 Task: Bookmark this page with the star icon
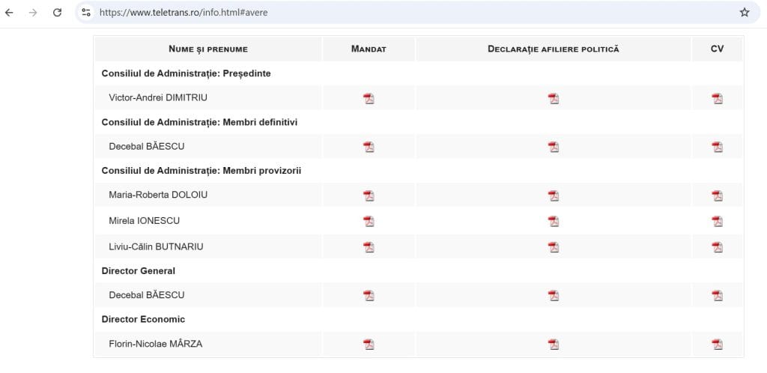[x=744, y=13]
